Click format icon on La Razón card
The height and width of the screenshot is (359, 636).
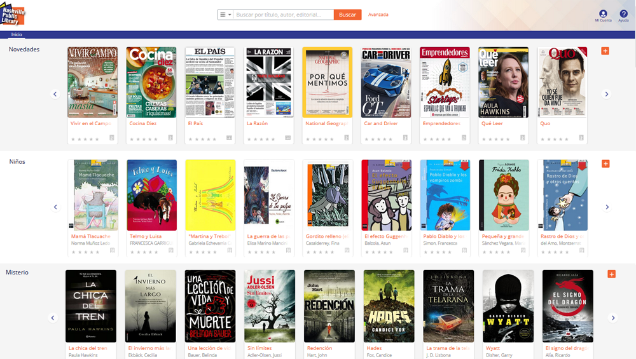(288, 138)
